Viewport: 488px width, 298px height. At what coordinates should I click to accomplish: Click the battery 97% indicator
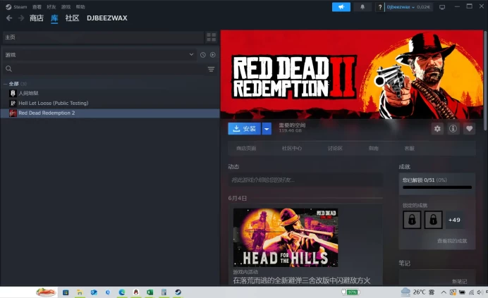350,292
